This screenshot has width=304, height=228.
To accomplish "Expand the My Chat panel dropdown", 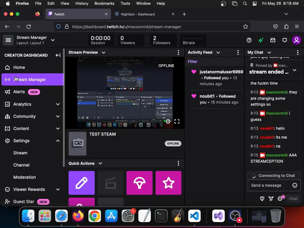I will [269, 53].
